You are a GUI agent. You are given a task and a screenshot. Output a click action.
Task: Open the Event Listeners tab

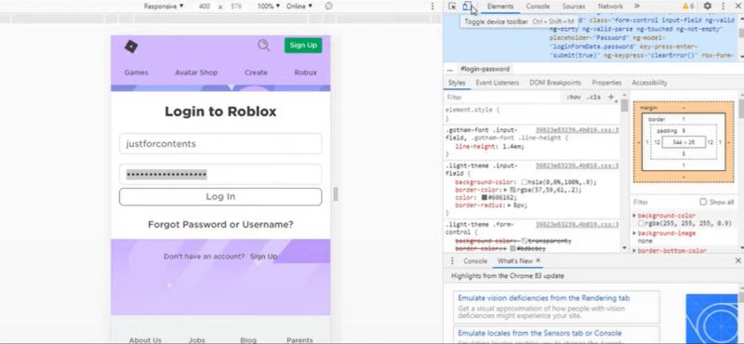coord(498,83)
